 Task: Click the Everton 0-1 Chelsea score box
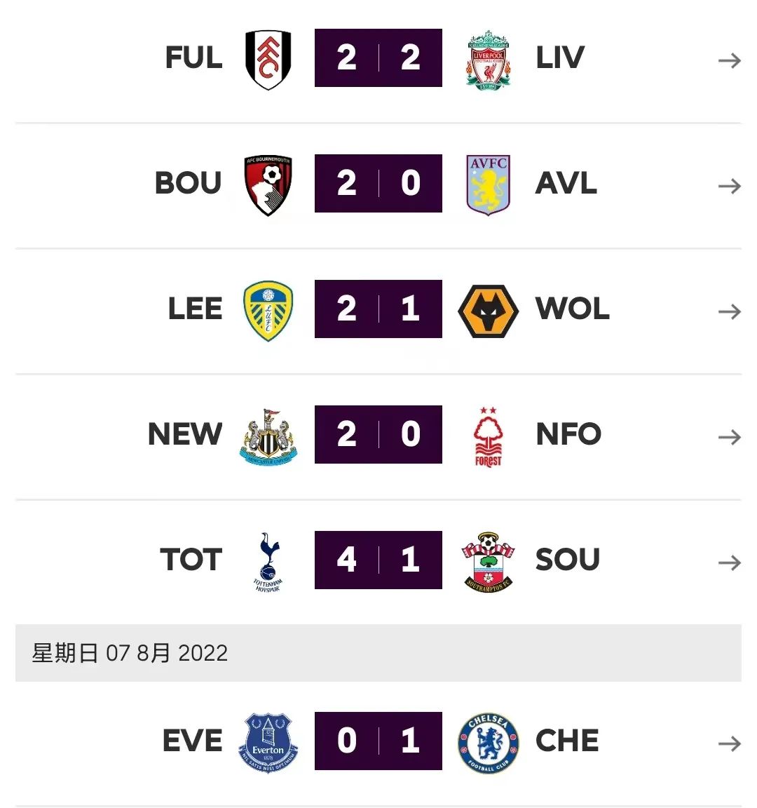click(x=378, y=741)
